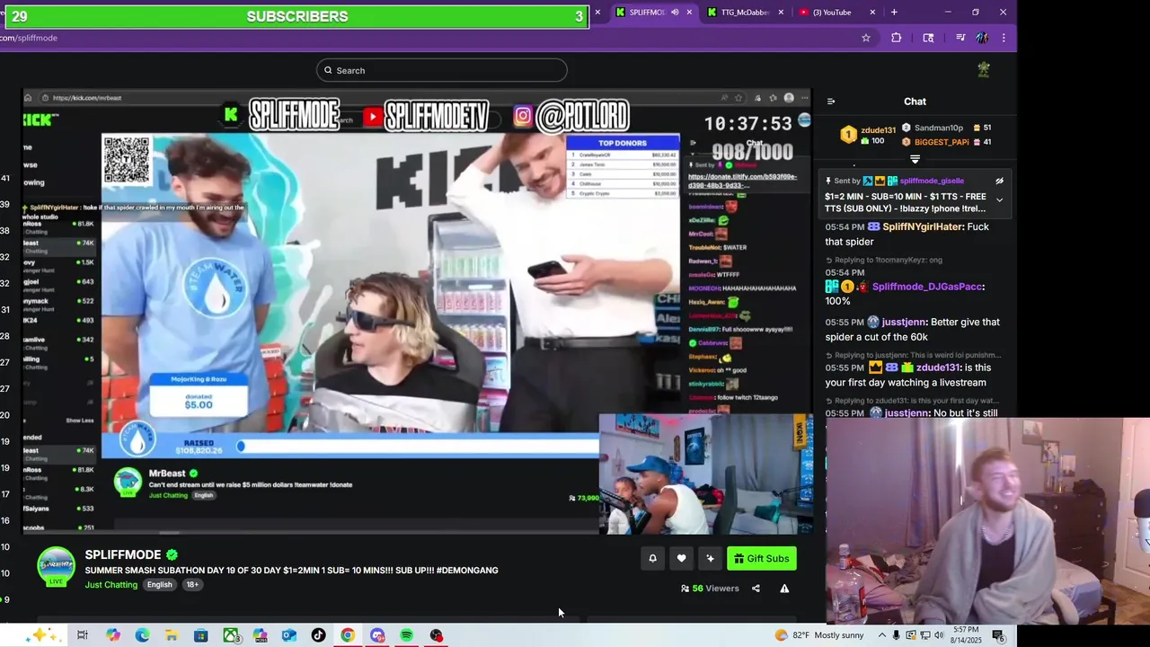
Task: Open TikTok from the taskbar
Action: 318,635
